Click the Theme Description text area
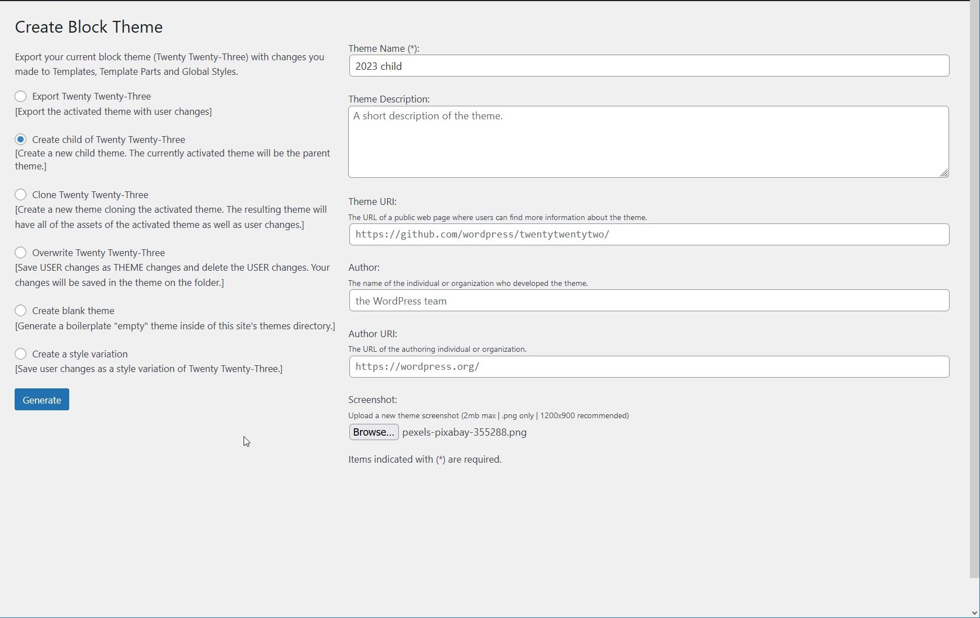Screen dimensions: 980x618 click(x=647, y=141)
